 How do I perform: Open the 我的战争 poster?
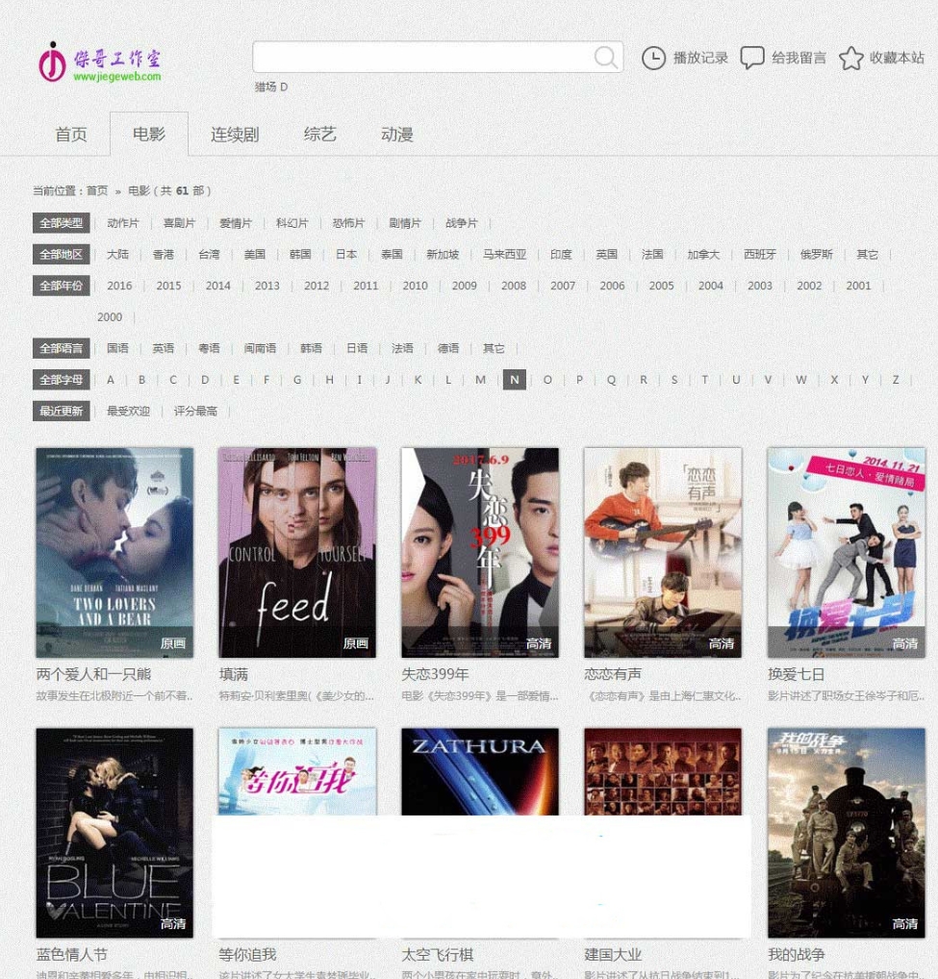point(847,832)
